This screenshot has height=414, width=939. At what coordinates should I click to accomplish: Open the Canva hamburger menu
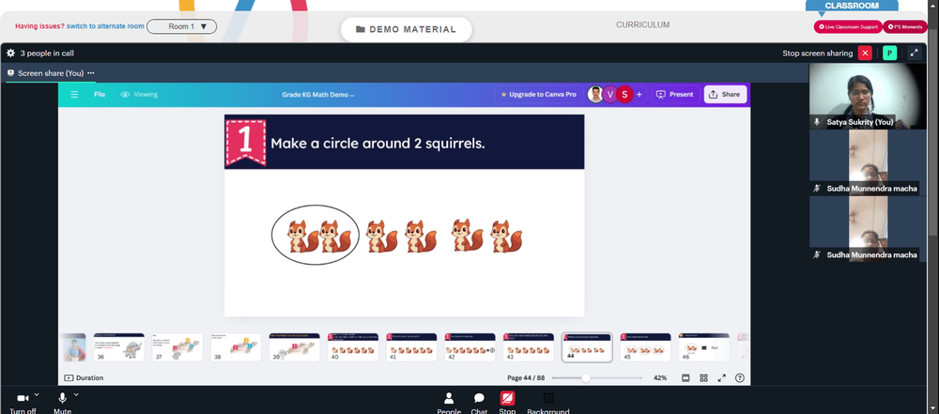tap(74, 94)
